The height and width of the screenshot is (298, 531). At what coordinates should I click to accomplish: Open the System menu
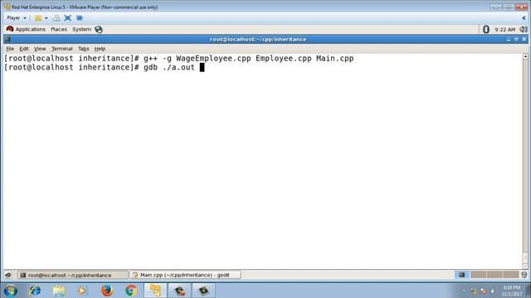[x=81, y=30]
